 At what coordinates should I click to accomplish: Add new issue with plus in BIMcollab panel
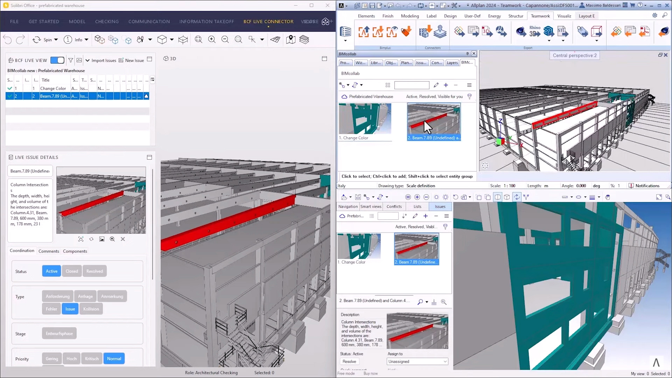tap(446, 85)
